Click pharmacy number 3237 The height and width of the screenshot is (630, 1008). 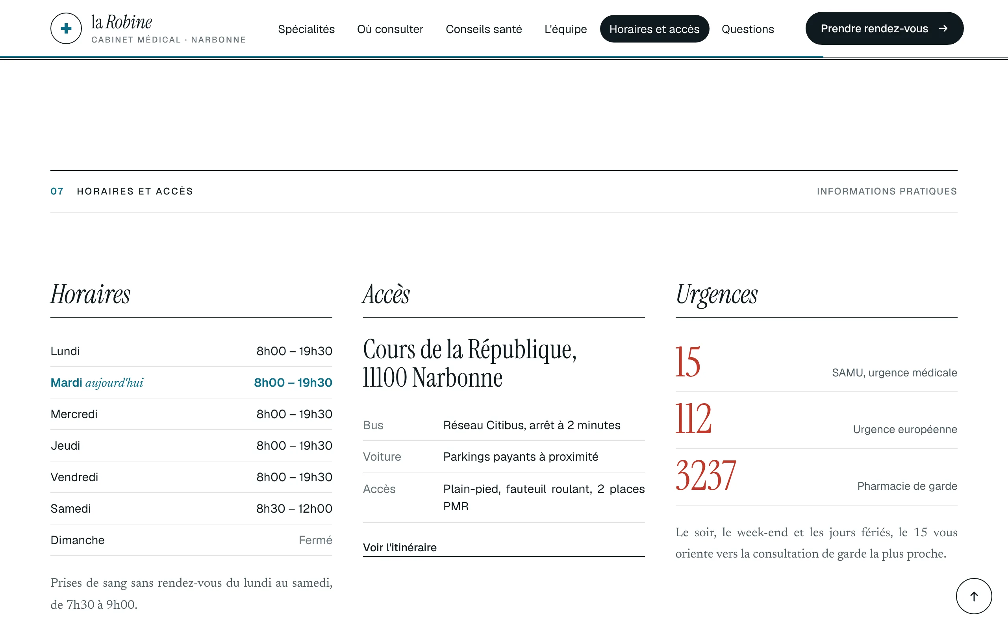point(706,475)
